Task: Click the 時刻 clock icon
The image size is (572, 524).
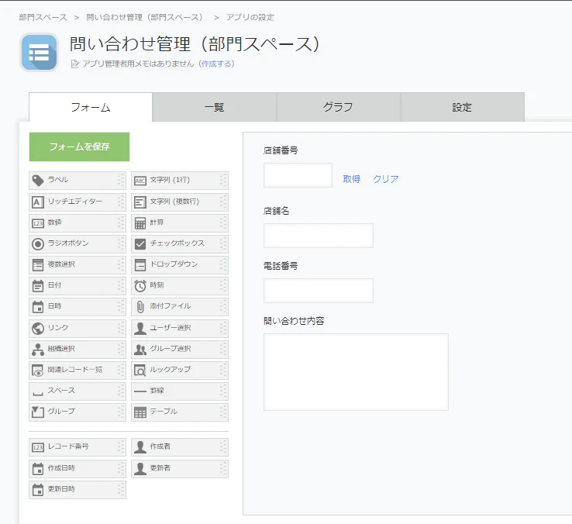Action: [x=140, y=286]
